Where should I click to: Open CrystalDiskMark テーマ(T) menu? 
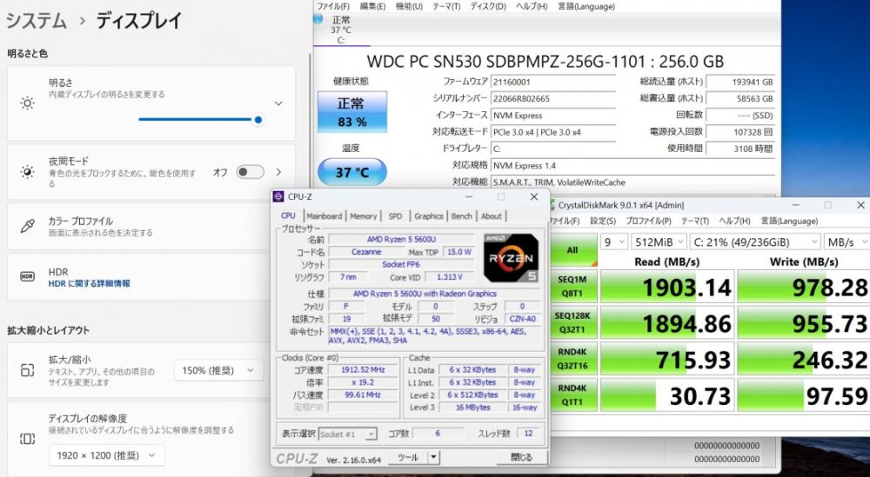tap(695, 221)
